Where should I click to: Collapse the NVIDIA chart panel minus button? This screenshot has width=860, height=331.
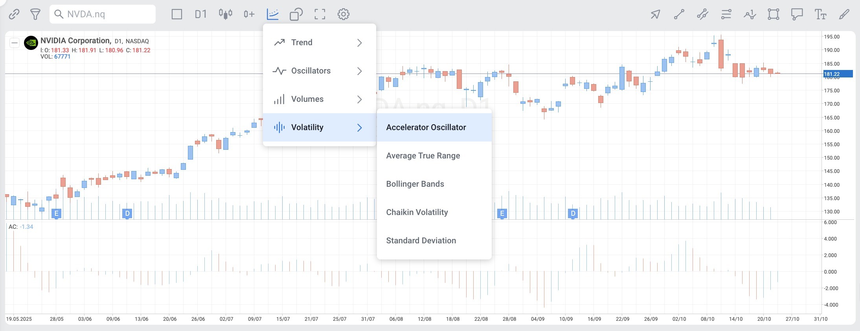point(15,43)
